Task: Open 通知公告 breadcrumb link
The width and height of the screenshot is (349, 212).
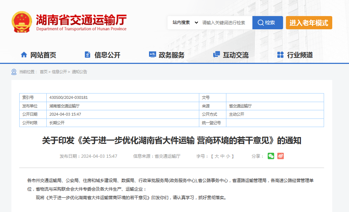Action: click(79, 72)
